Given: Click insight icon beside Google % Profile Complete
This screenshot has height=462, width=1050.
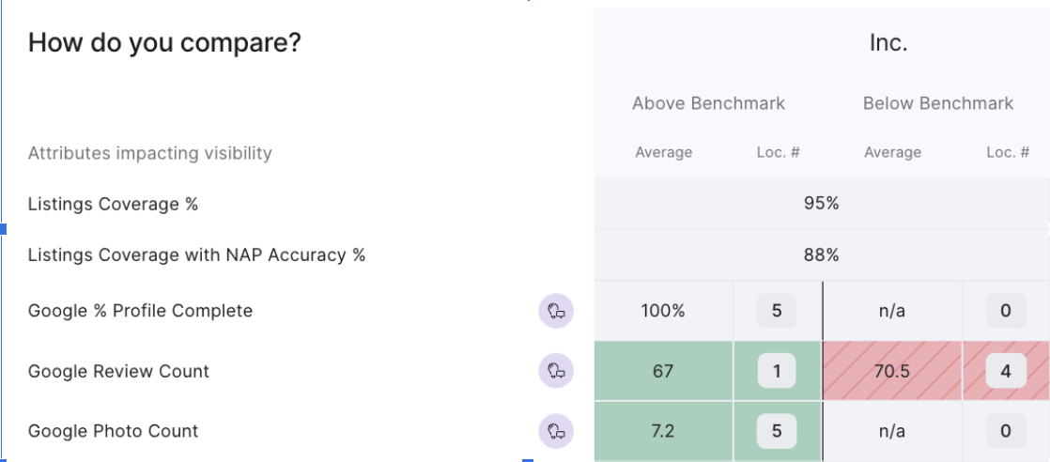Looking at the screenshot, I should 556,311.
